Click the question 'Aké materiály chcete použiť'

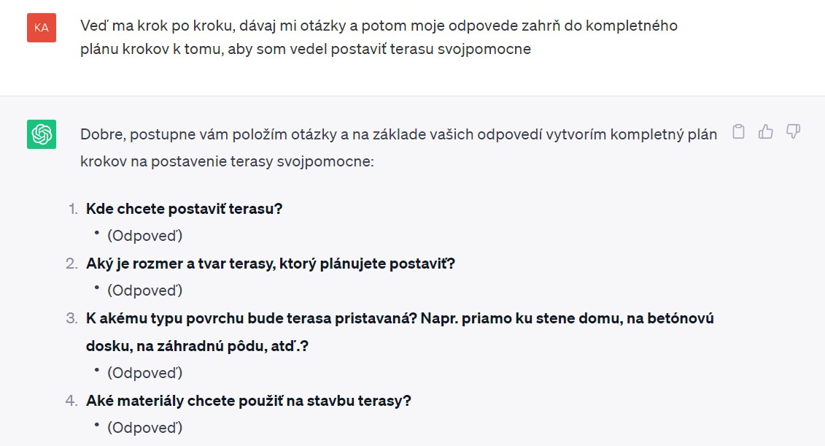tap(248, 401)
